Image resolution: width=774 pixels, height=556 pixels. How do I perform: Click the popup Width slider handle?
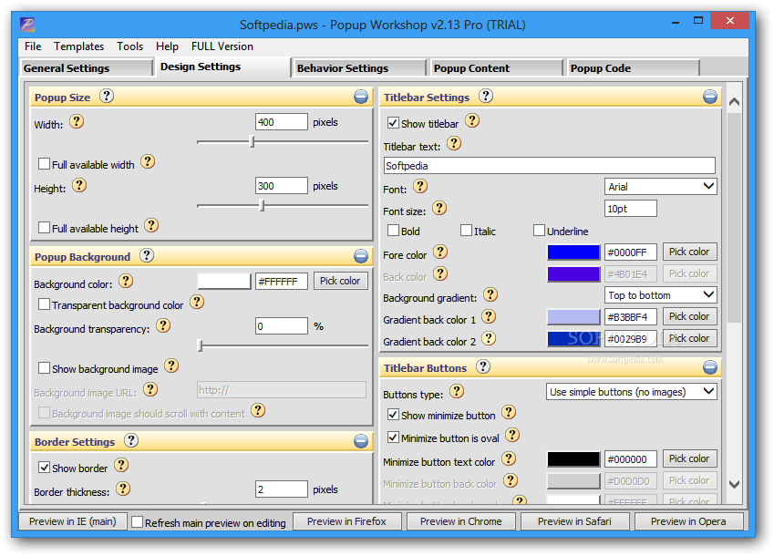253,142
